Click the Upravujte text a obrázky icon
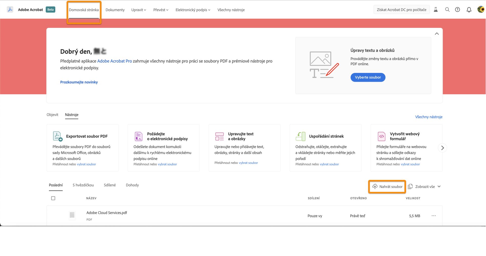 click(219, 136)
